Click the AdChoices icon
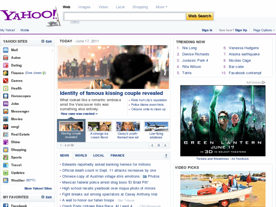Screen dimensions: 276x207 [263, 82]
